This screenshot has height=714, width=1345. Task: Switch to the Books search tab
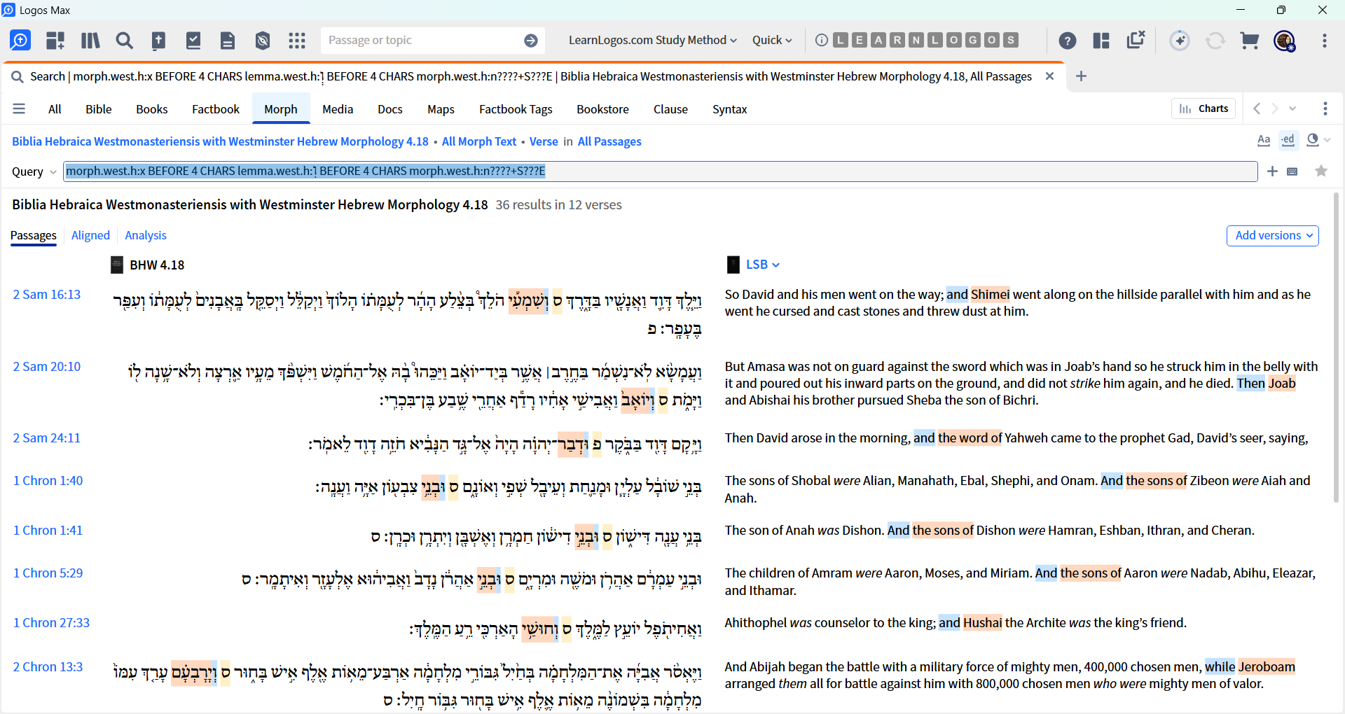152,109
